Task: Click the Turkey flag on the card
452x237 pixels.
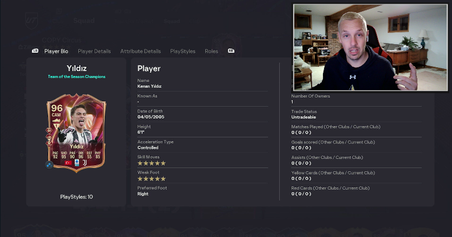Action: [69, 163]
